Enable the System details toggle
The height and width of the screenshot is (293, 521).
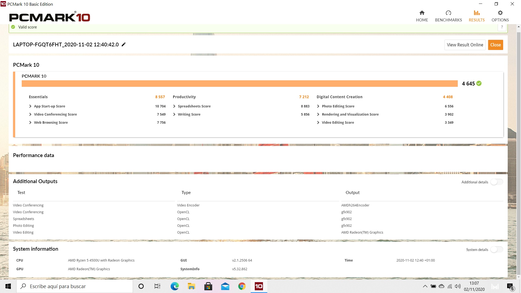pos(496,250)
